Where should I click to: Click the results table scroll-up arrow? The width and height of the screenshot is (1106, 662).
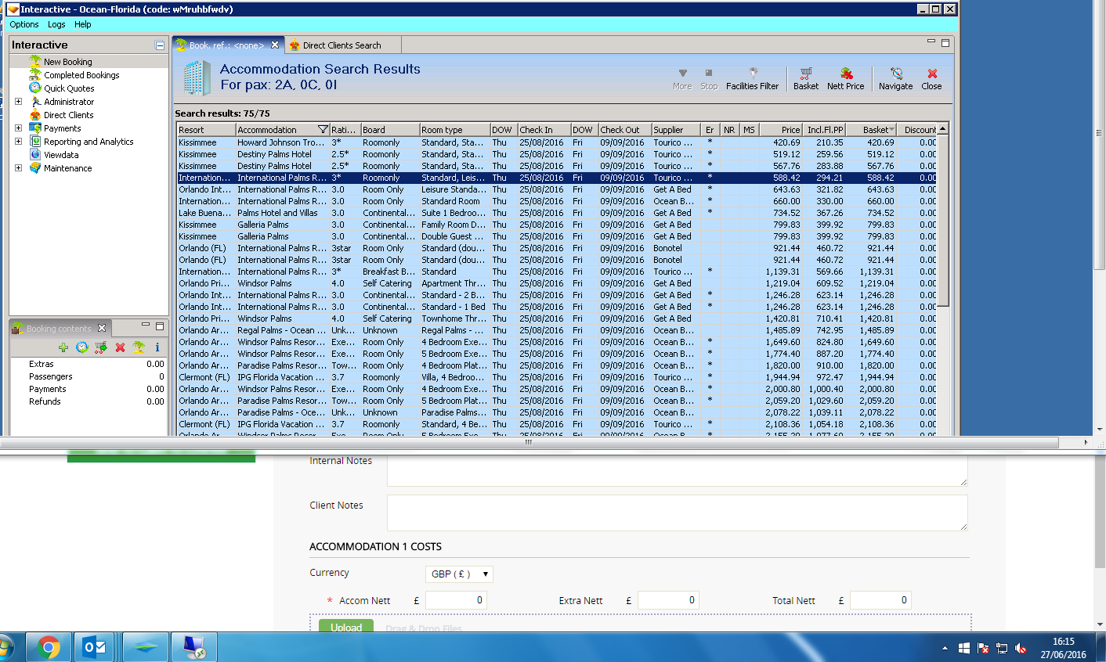pyautogui.click(x=943, y=128)
